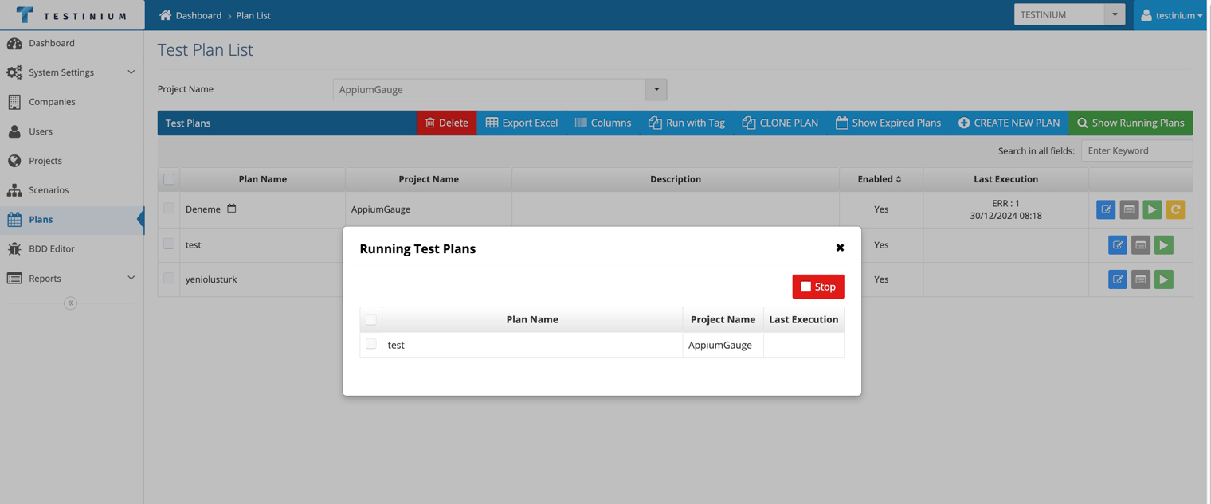The image size is (1211, 504).
Task: Check the yeniolusturk plan checkbox
Action: [x=169, y=279]
